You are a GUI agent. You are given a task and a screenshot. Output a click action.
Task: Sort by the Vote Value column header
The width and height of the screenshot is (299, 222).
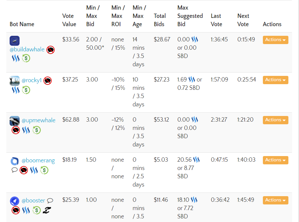coord(69,20)
